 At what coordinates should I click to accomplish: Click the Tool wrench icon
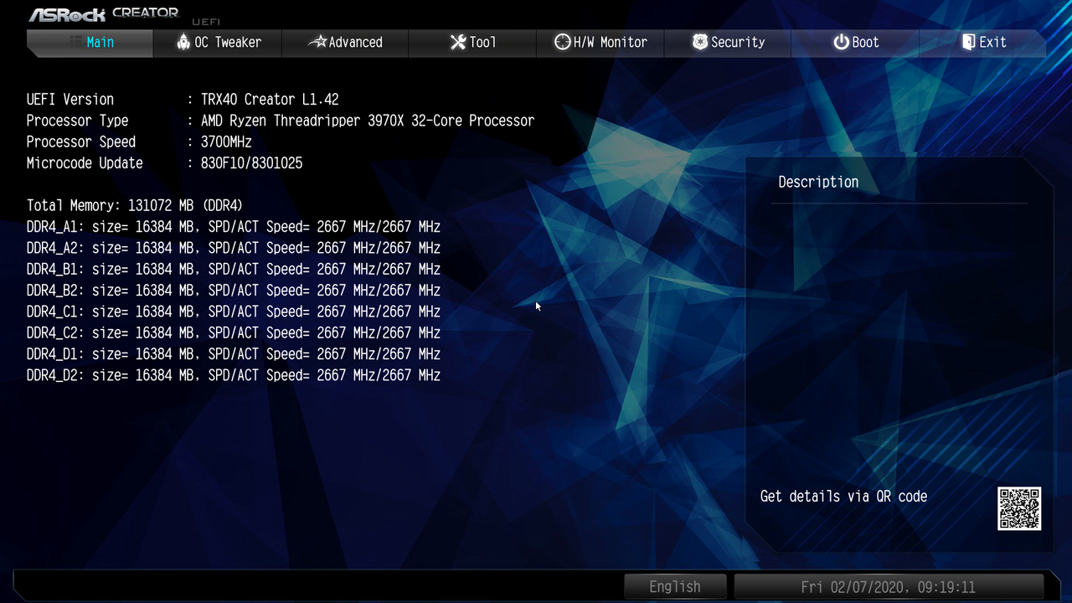(x=458, y=42)
